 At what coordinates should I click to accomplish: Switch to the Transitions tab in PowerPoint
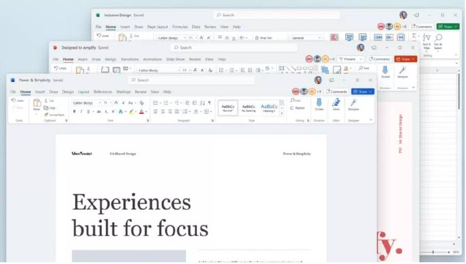[129, 59]
